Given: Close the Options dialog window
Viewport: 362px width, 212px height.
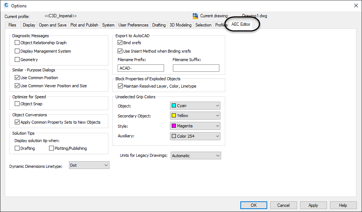Looking at the screenshot, I should point(356,6).
